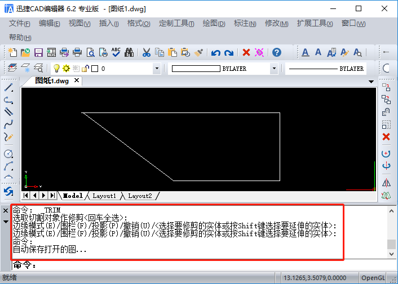The height and width of the screenshot is (284, 398).
Task: Select the Line drawing tool
Action: (x=8, y=88)
